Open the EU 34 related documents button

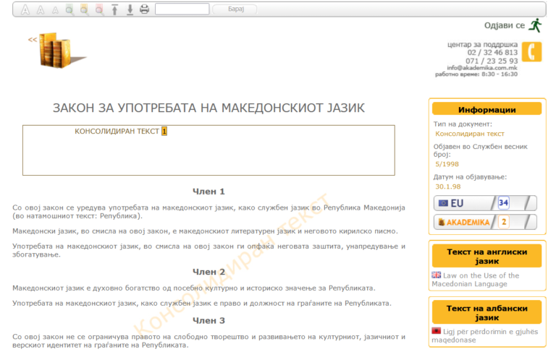(485, 203)
